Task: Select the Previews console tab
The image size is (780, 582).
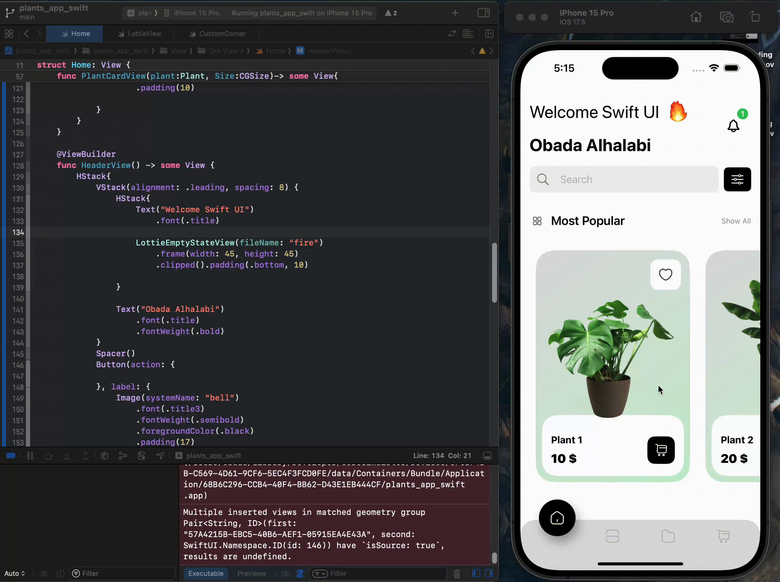Action: coord(251,574)
